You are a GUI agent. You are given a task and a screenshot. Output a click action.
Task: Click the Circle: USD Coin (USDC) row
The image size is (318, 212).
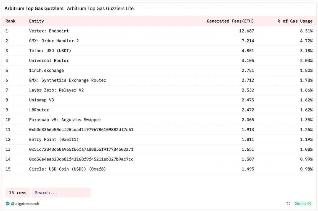coord(67,169)
